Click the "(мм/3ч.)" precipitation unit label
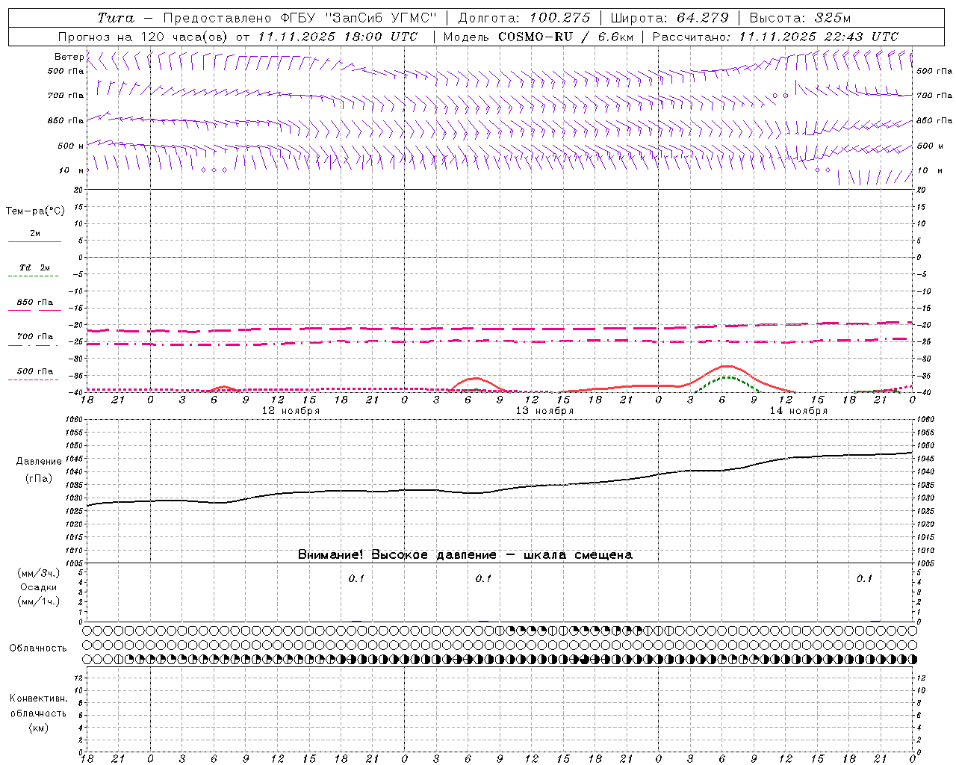Image resolution: width=956 pixels, height=765 pixels. (39, 573)
